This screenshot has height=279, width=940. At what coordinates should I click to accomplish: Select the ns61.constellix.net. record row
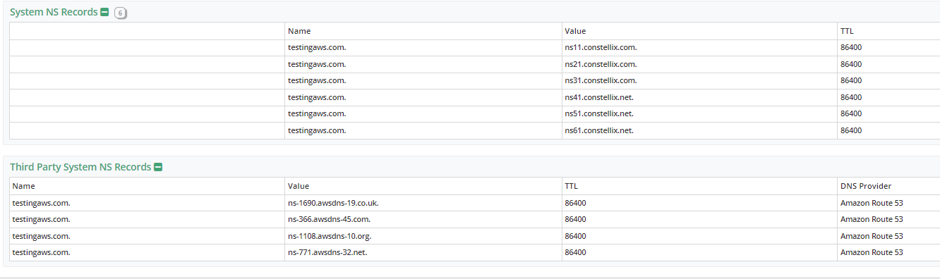[474, 130]
